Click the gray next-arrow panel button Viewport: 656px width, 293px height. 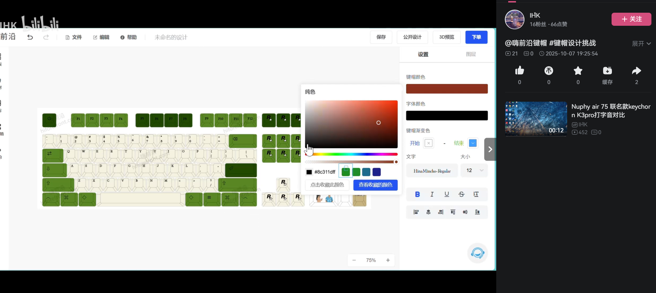tap(490, 149)
